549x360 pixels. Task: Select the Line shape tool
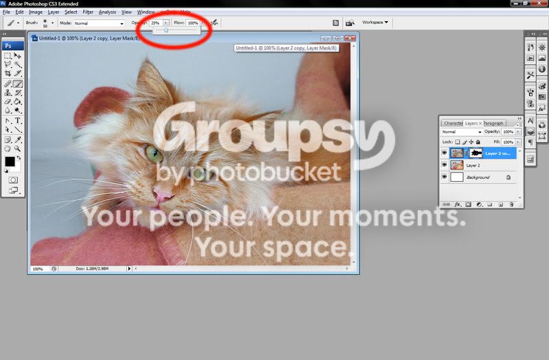point(18,130)
